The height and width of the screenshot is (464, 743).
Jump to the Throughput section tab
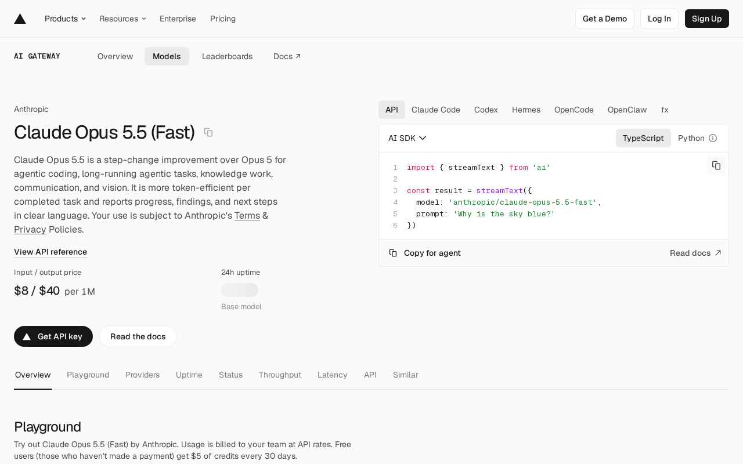pyautogui.click(x=280, y=375)
